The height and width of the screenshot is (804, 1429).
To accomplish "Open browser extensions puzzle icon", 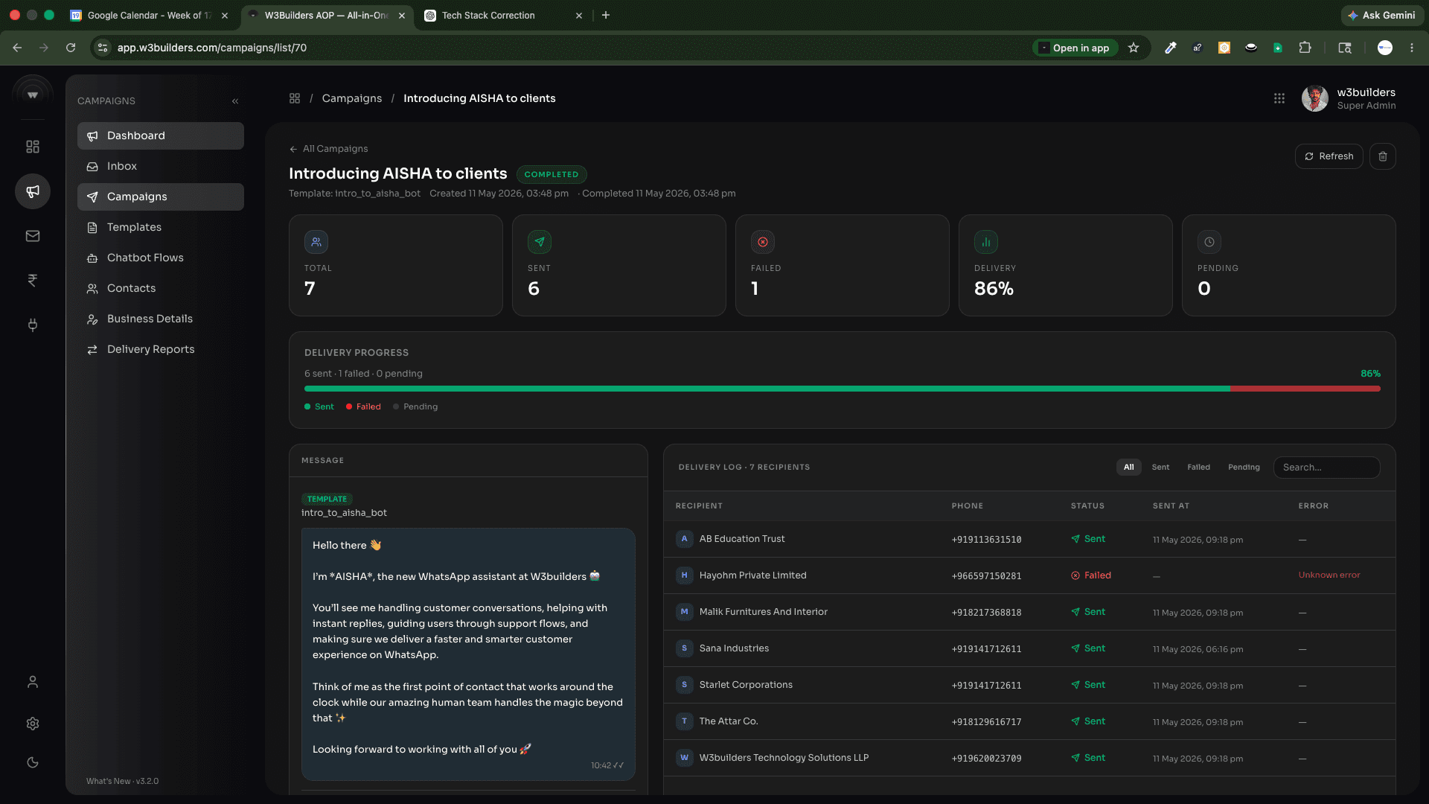I will point(1305,48).
